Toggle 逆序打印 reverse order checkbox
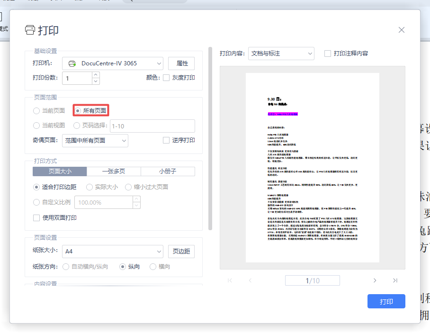 [166, 140]
